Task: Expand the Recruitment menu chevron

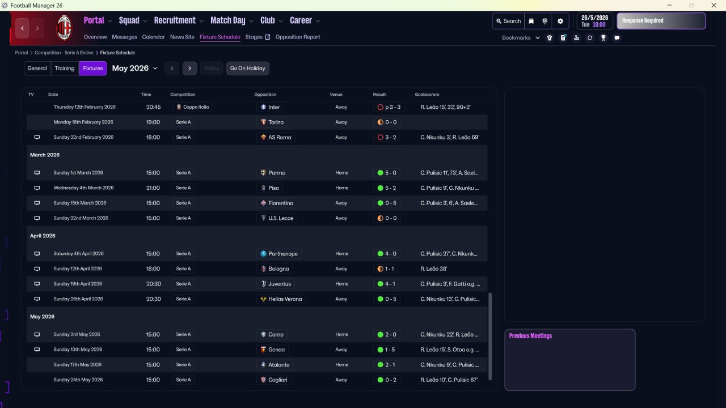Action: tap(201, 21)
